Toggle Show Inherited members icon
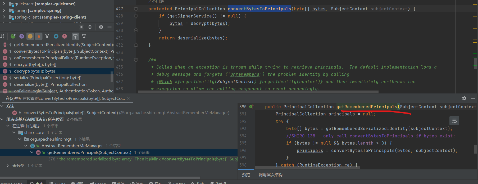Image resolution: width=478 pixels, height=184 pixels. pyautogui.click(x=13, y=36)
